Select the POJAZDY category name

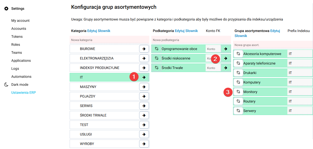[x=87, y=96]
